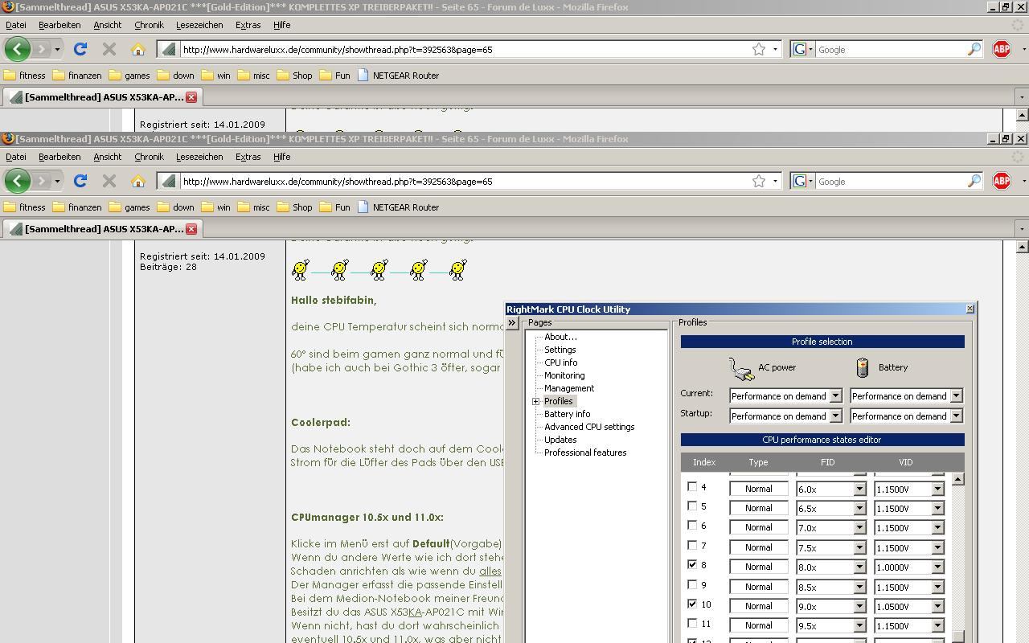
Task: Open Startup AC power profile dropdown
Action: (835, 416)
